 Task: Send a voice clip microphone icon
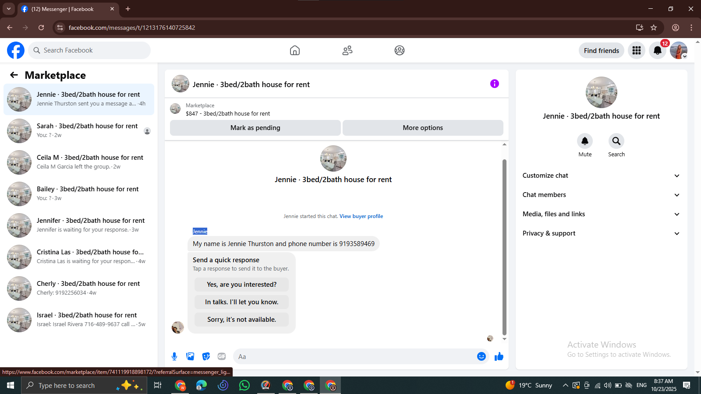174,356
